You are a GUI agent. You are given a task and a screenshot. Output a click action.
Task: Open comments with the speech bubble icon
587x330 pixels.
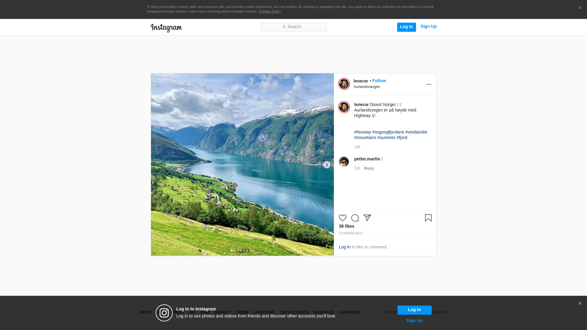pos(355,218)
